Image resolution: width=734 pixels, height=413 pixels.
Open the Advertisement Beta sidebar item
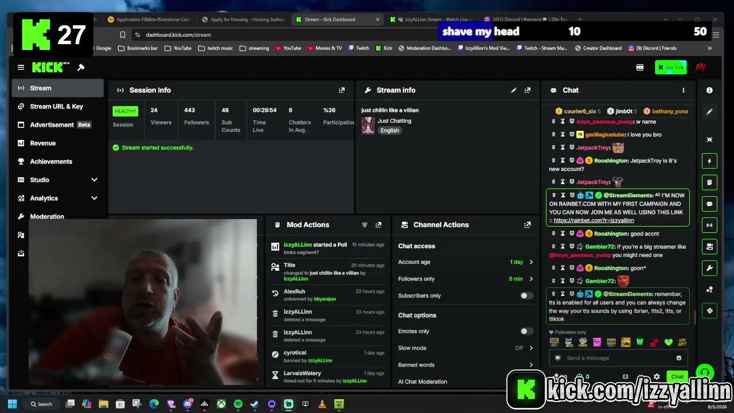(58, 124)
